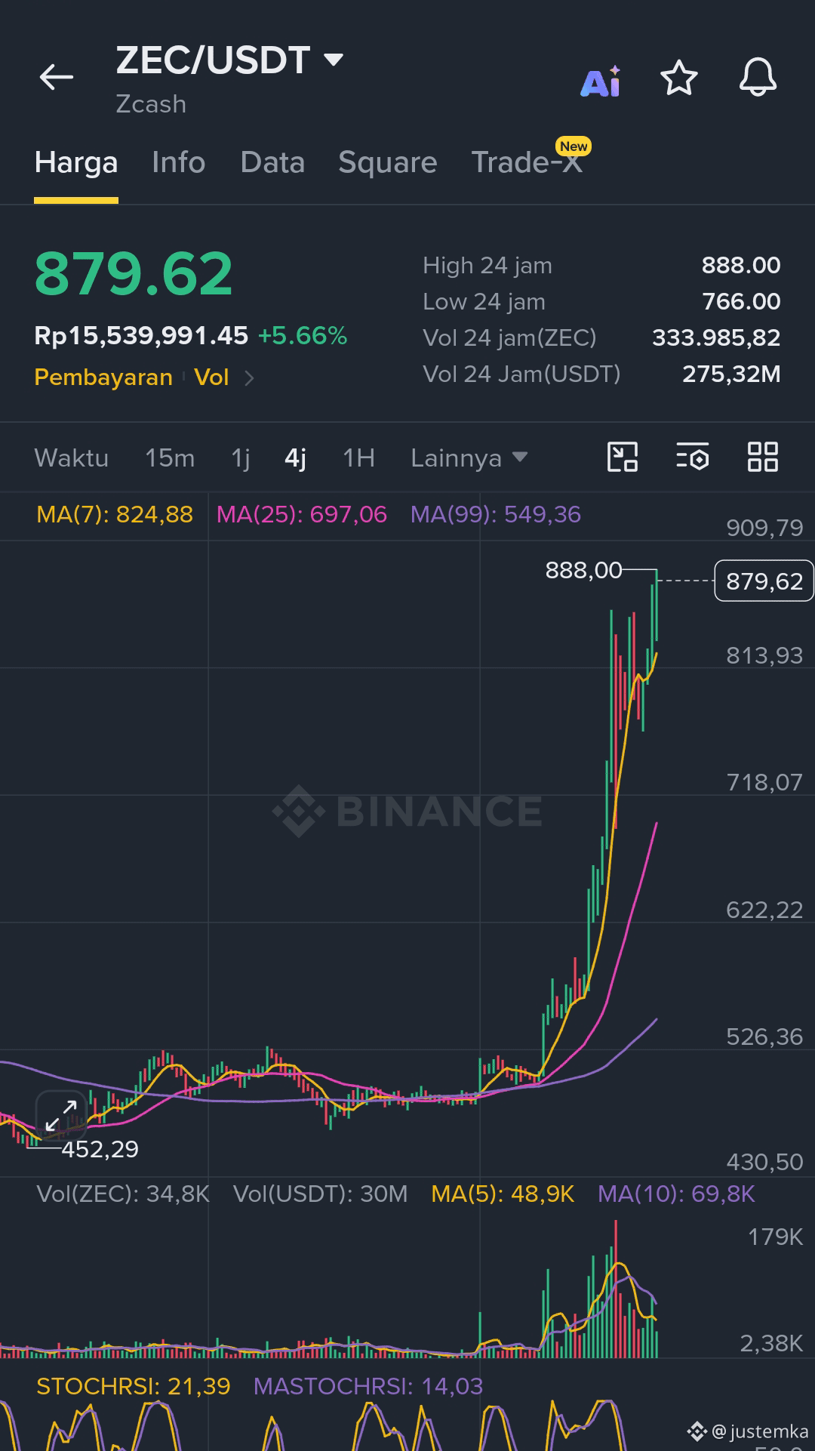815x1451 pixels.
Task: Click the Pembayaran link
Action: [103, 377]
